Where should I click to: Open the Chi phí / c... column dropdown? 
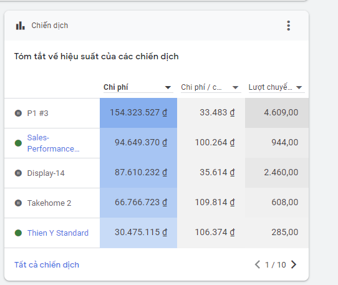pos(235,87)
